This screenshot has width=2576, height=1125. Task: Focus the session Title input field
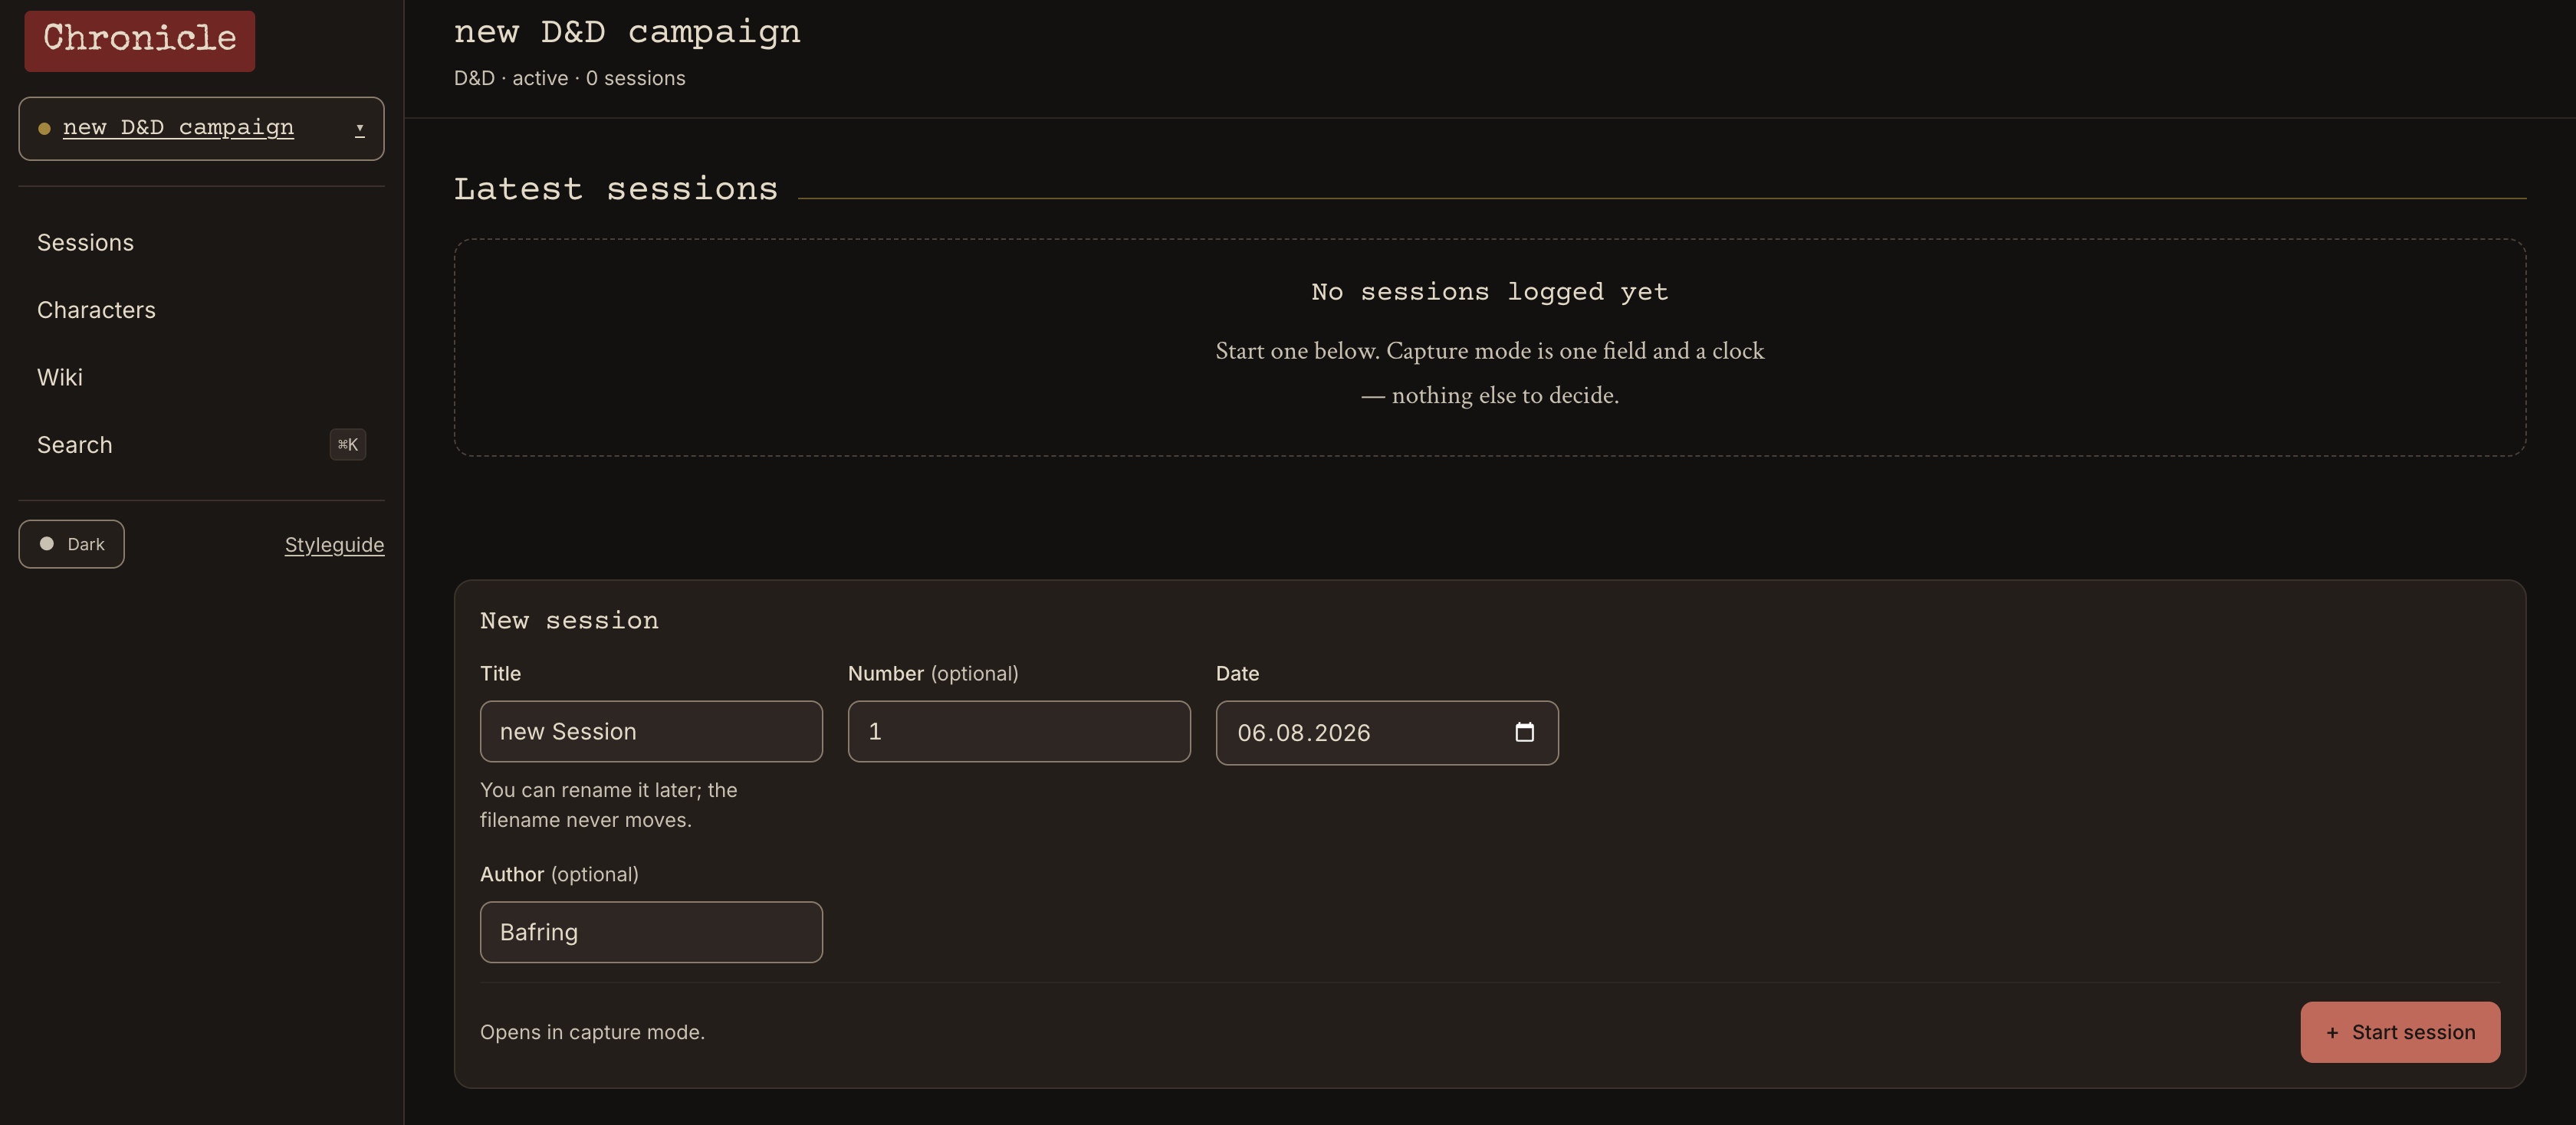(651, 731)
